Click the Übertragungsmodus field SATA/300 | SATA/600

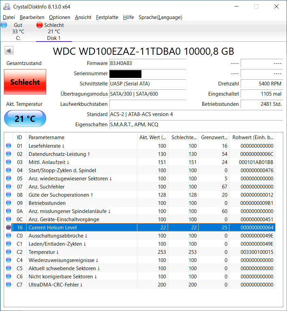tap(148, 94)
